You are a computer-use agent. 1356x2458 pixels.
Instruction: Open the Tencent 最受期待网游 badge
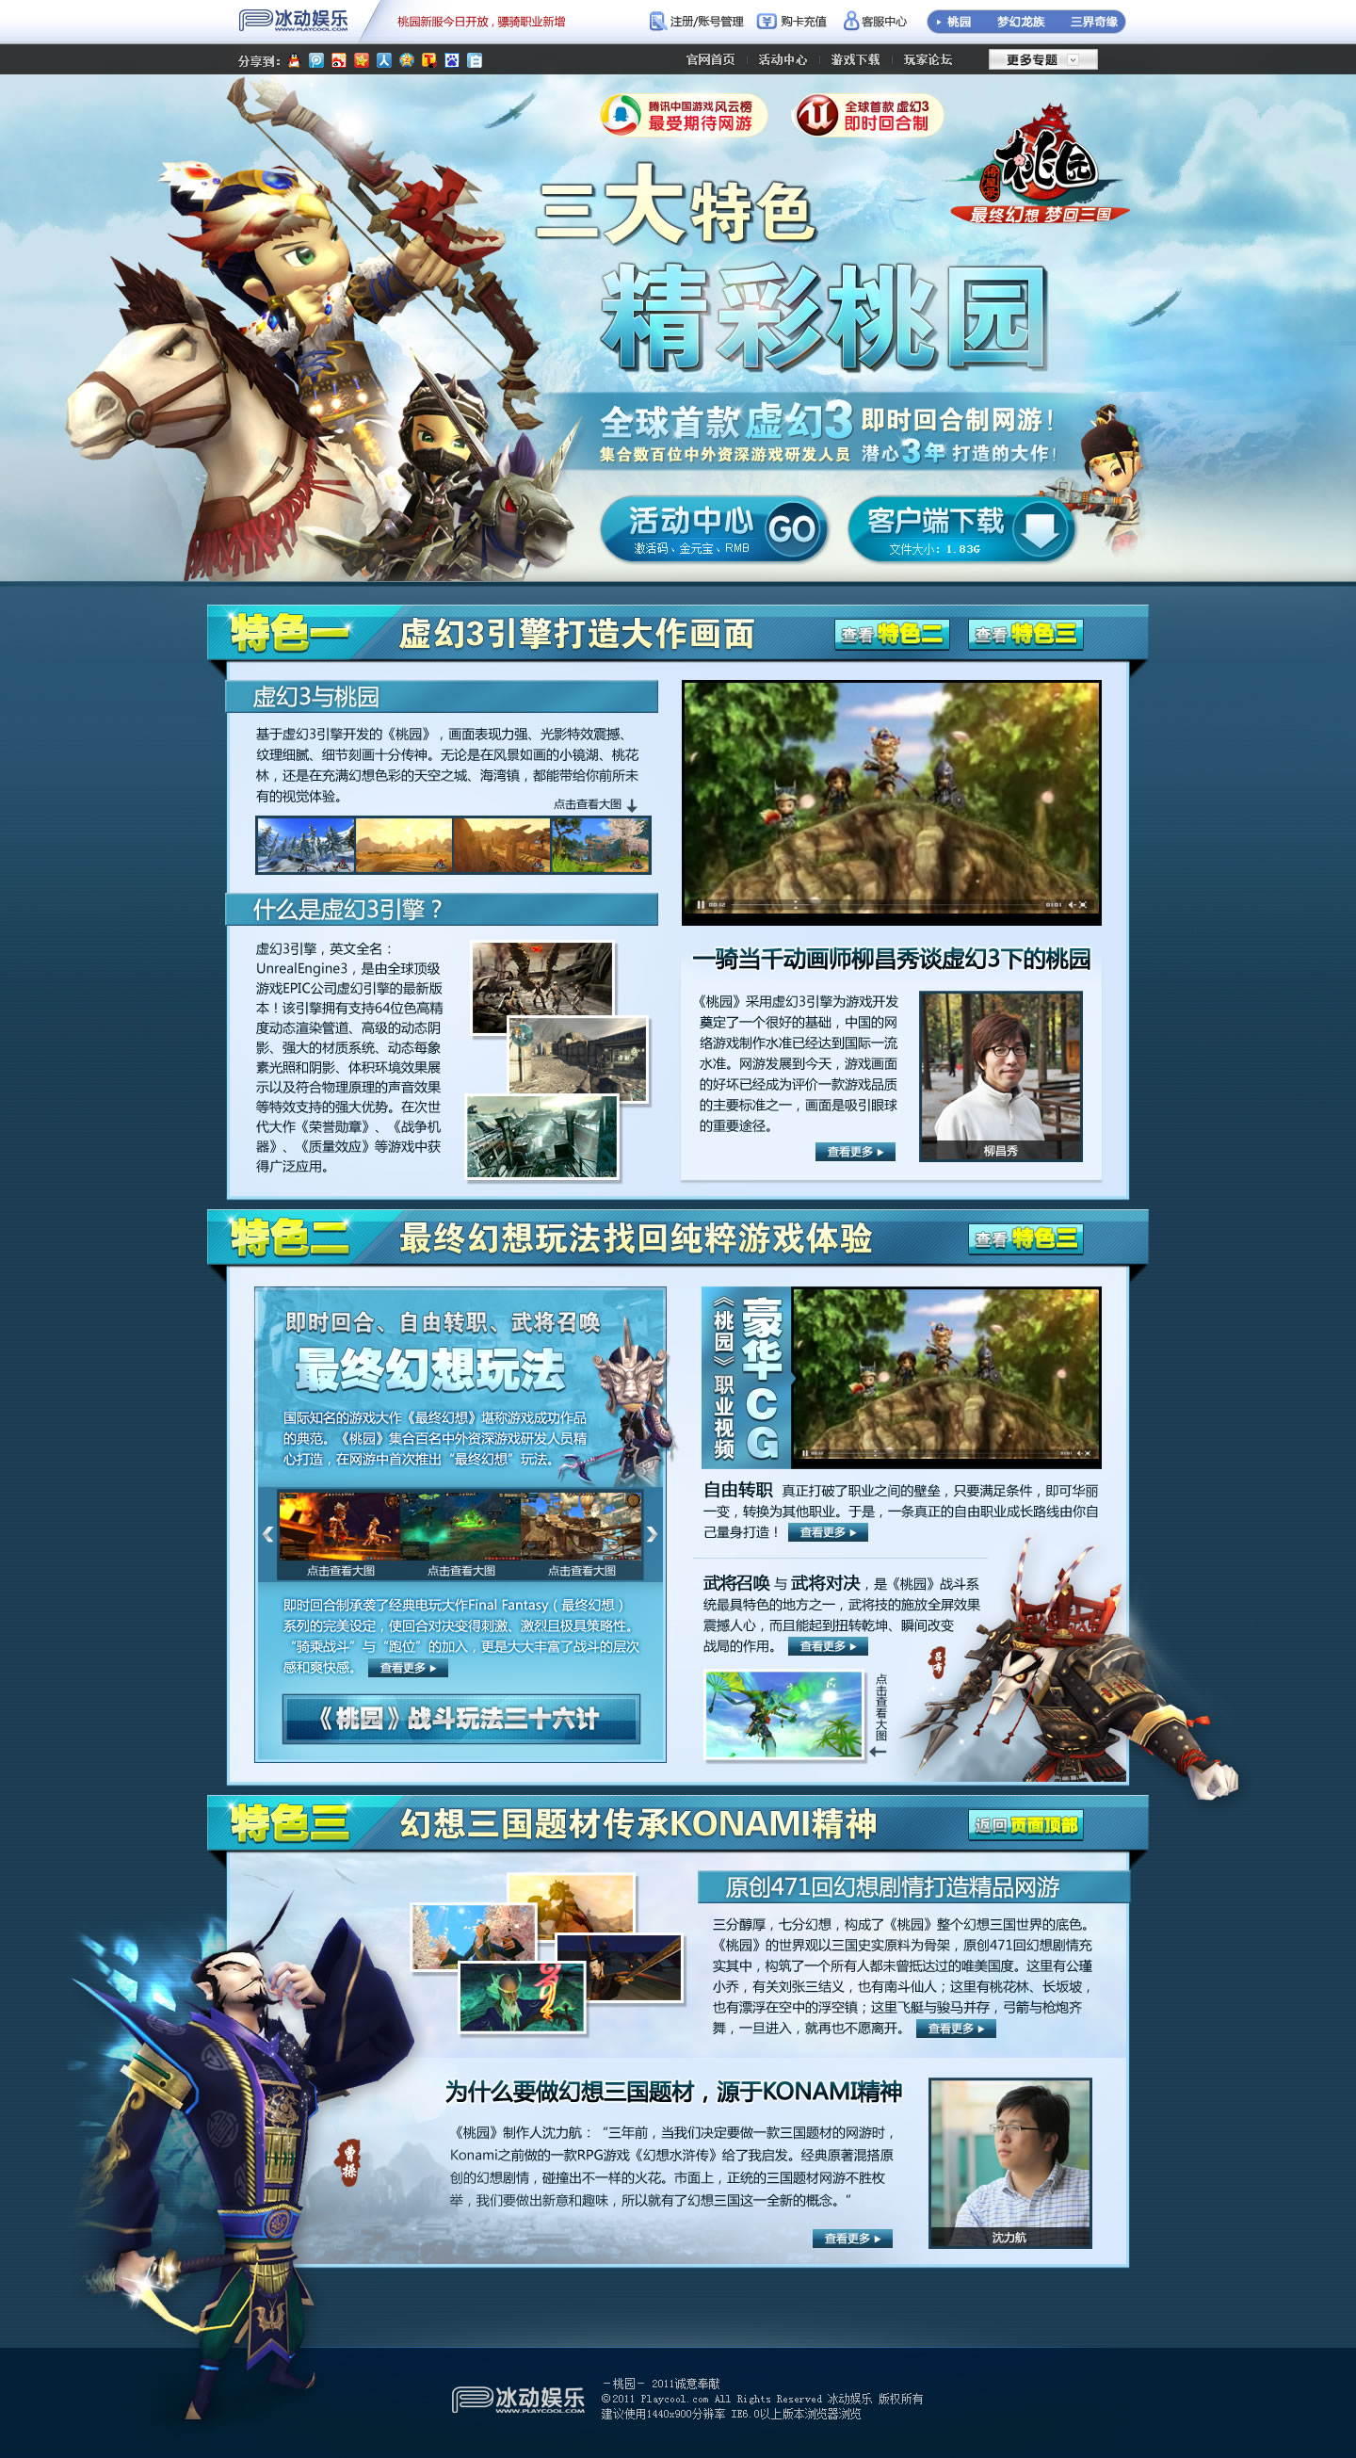point(684,116)
